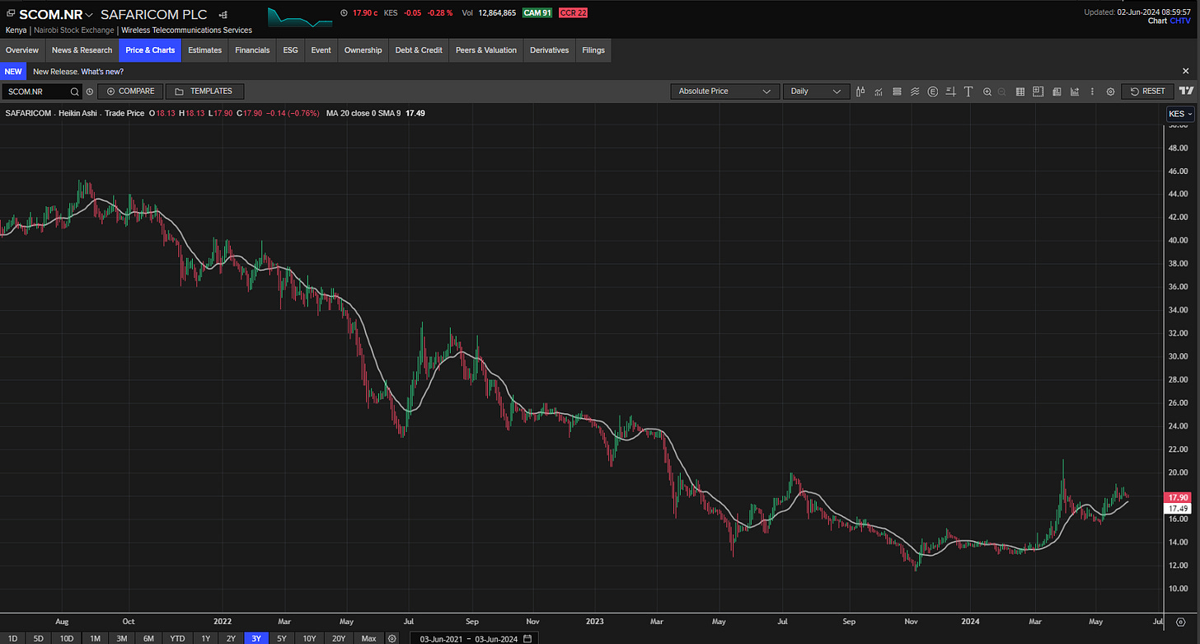Close the New Release banner
1200x644 pixels.
1186,72
